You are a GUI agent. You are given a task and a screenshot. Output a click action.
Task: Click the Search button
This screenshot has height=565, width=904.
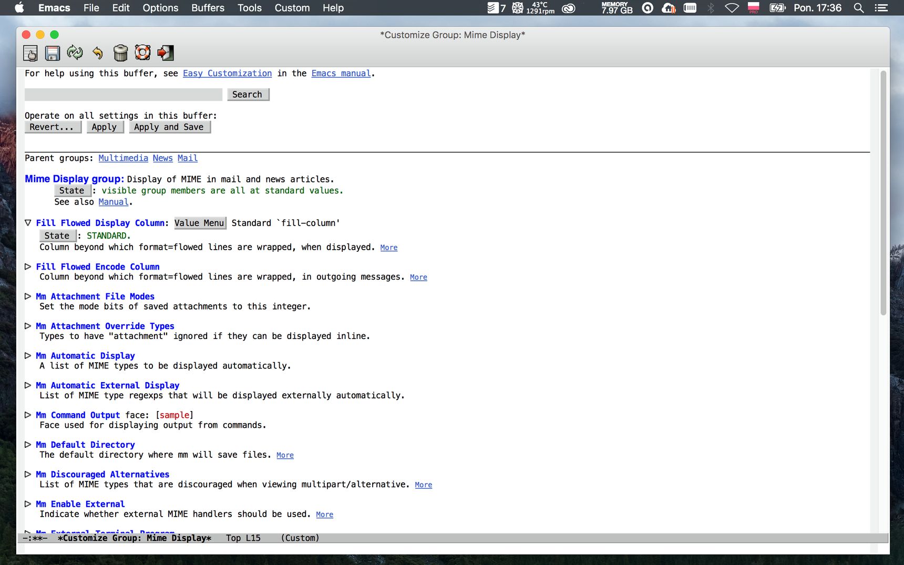(x=248, y=95)
